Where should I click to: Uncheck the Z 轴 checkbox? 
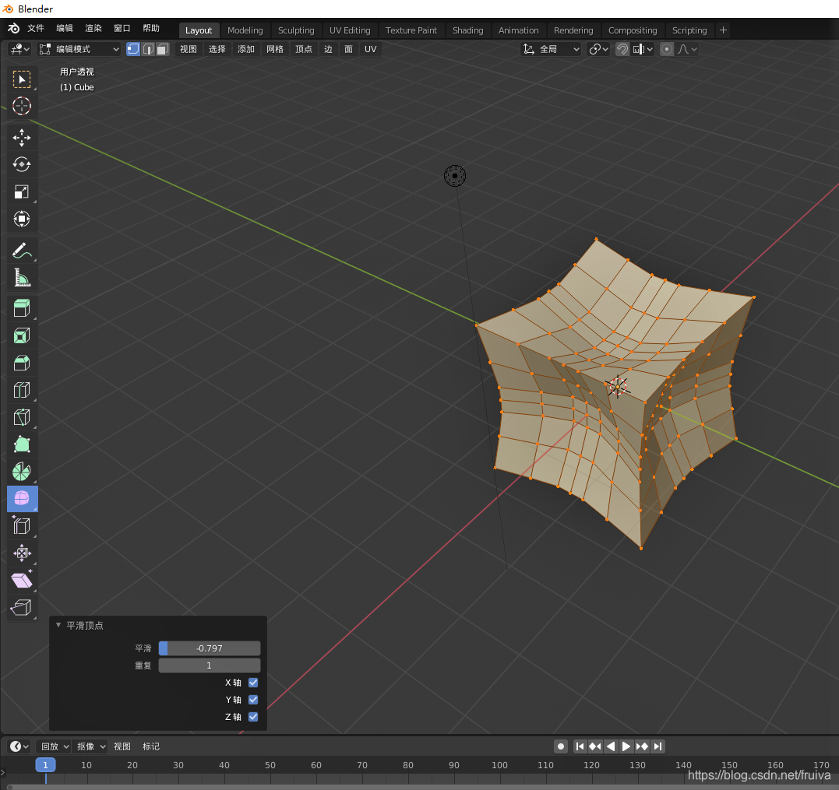click(253, 717)
